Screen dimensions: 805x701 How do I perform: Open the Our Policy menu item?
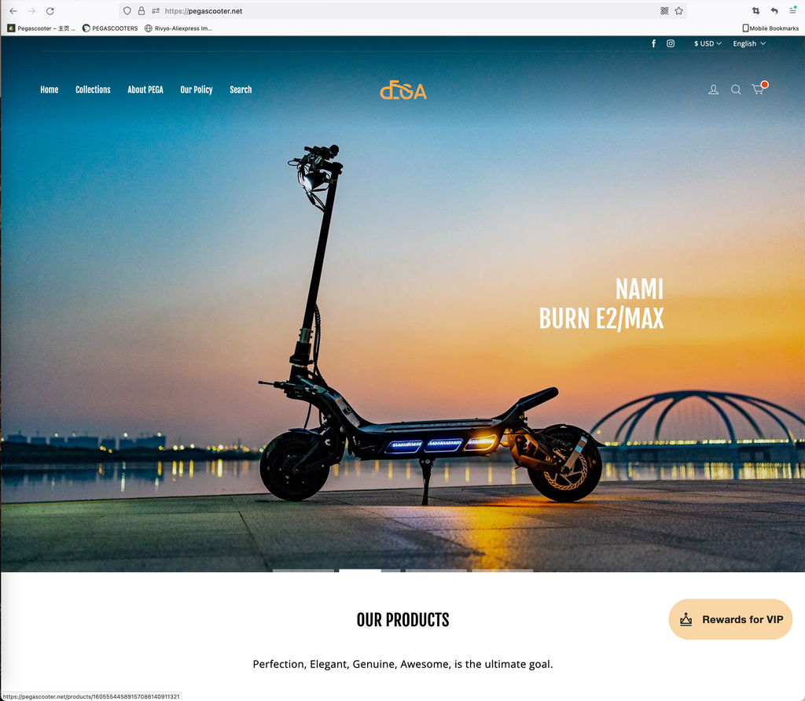(x=197, y=90)
